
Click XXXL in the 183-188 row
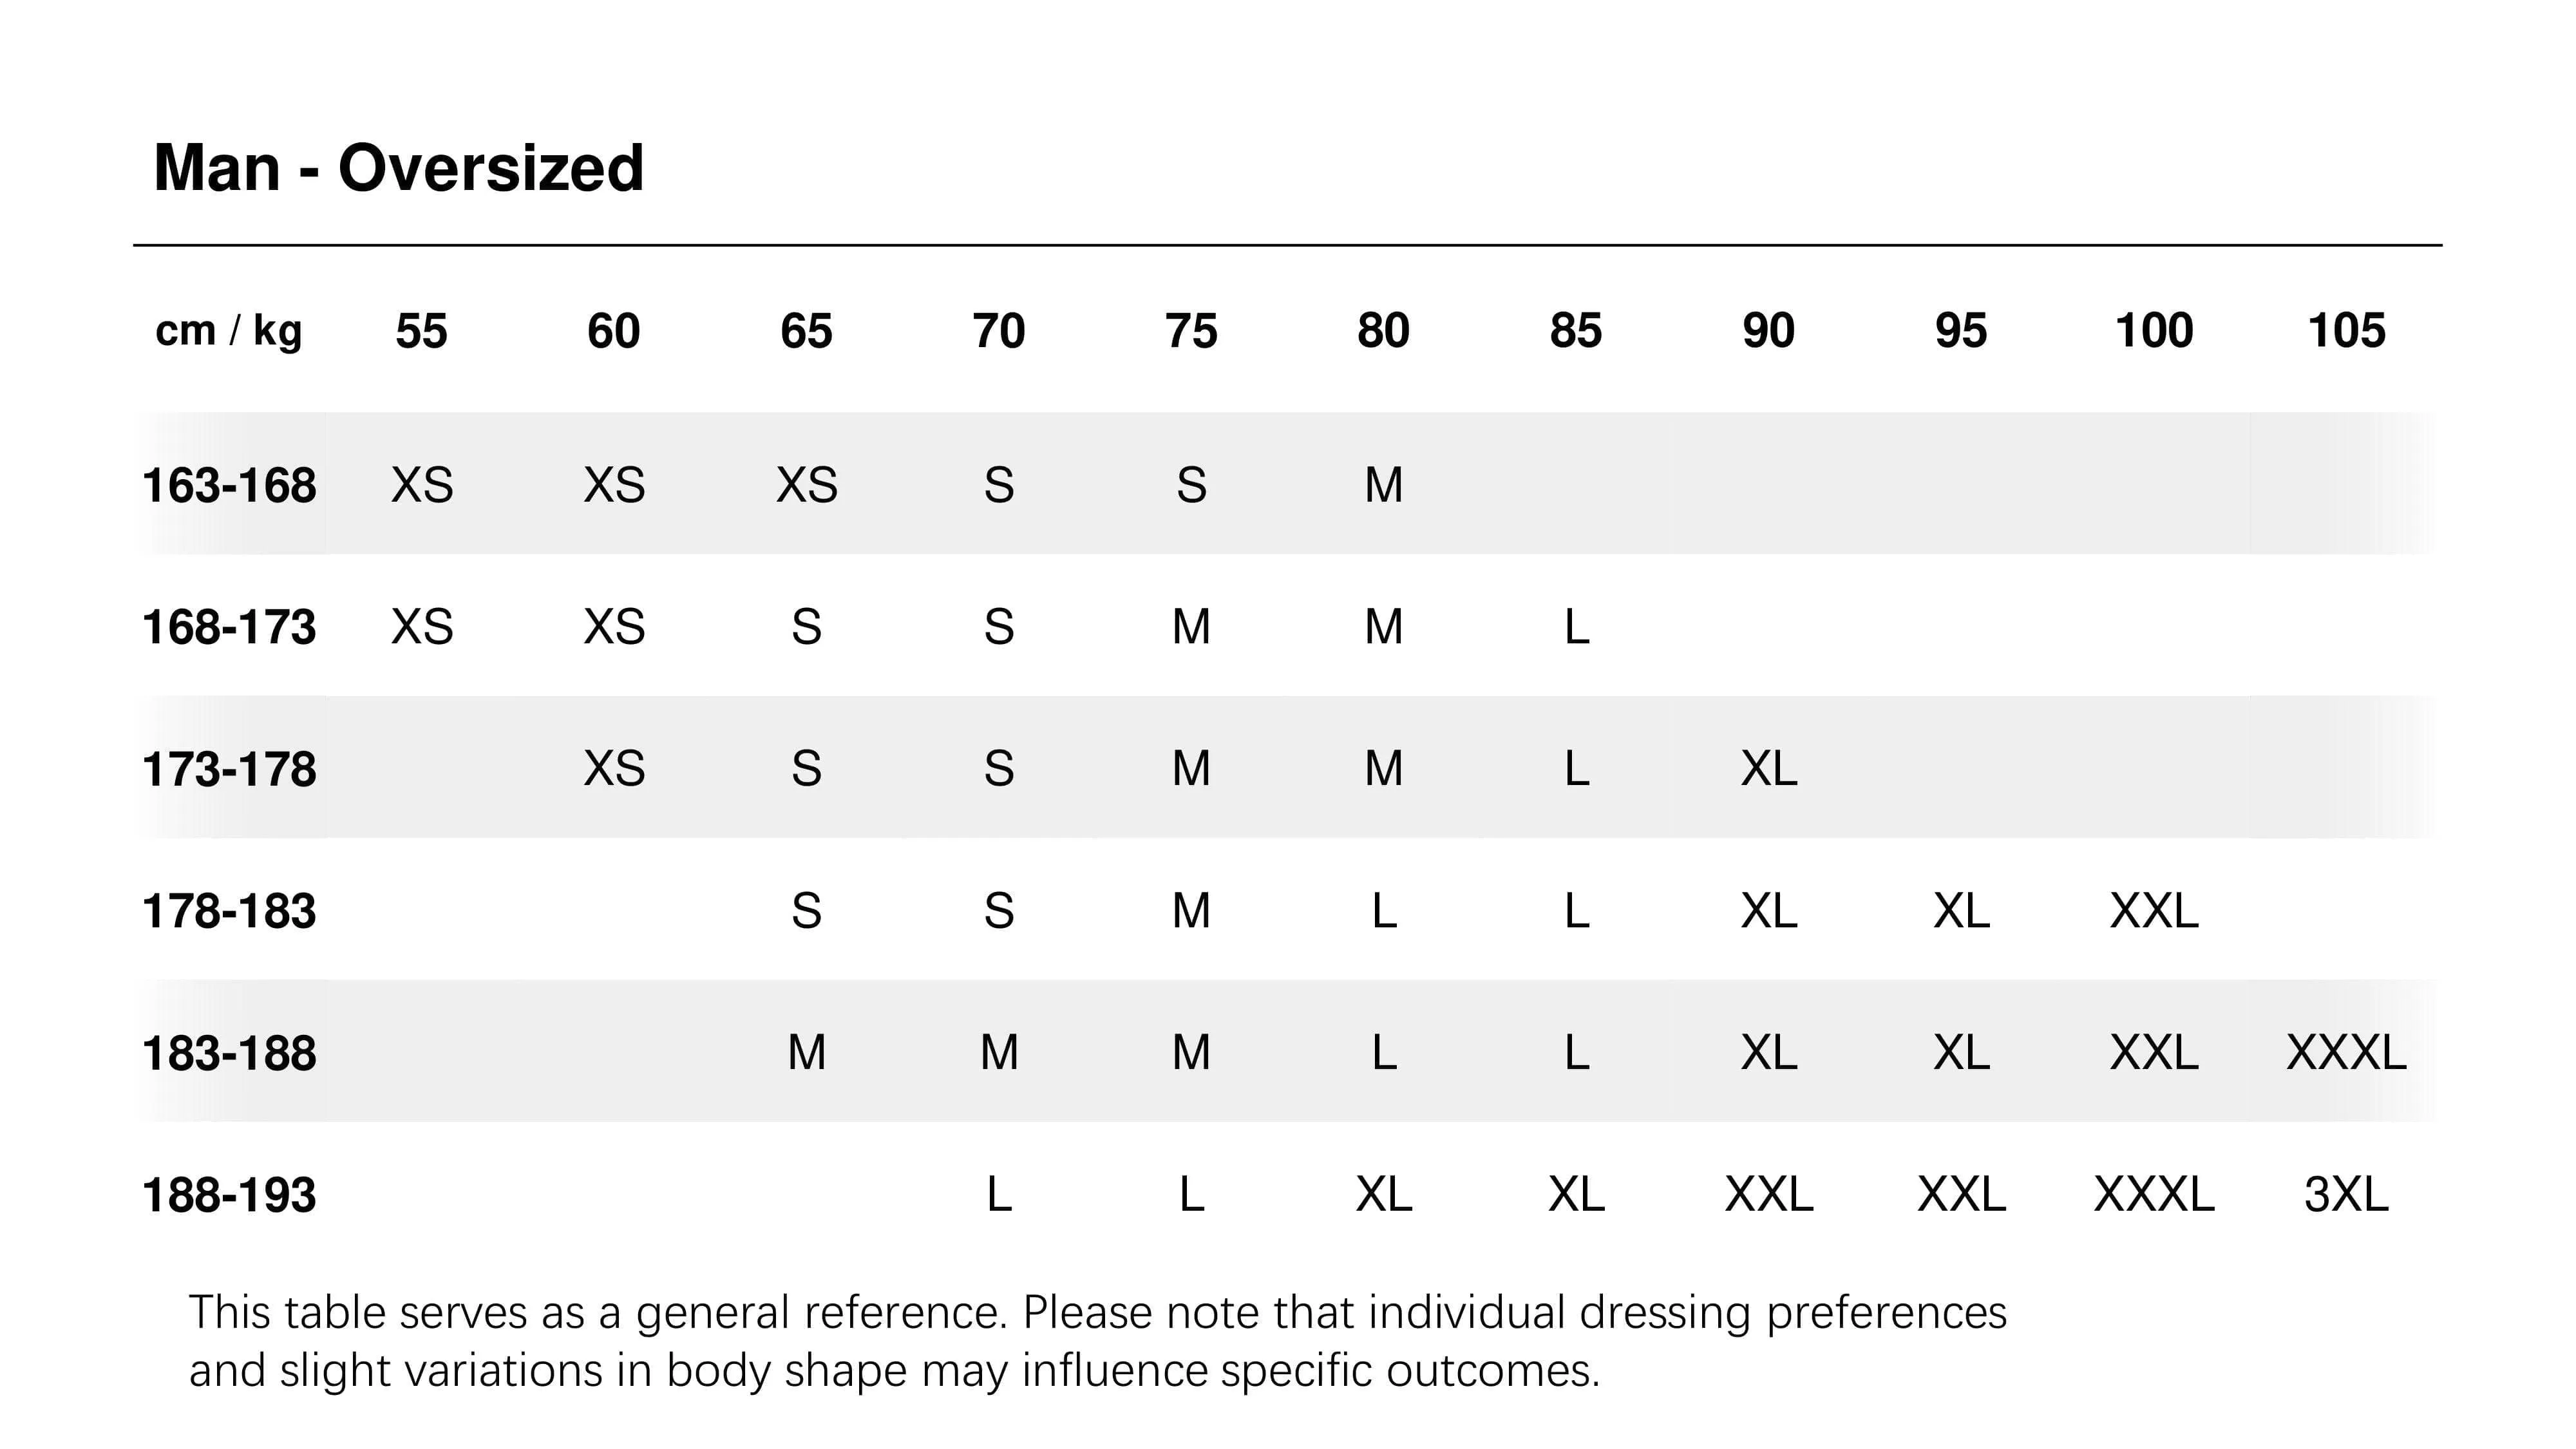2346,1052
